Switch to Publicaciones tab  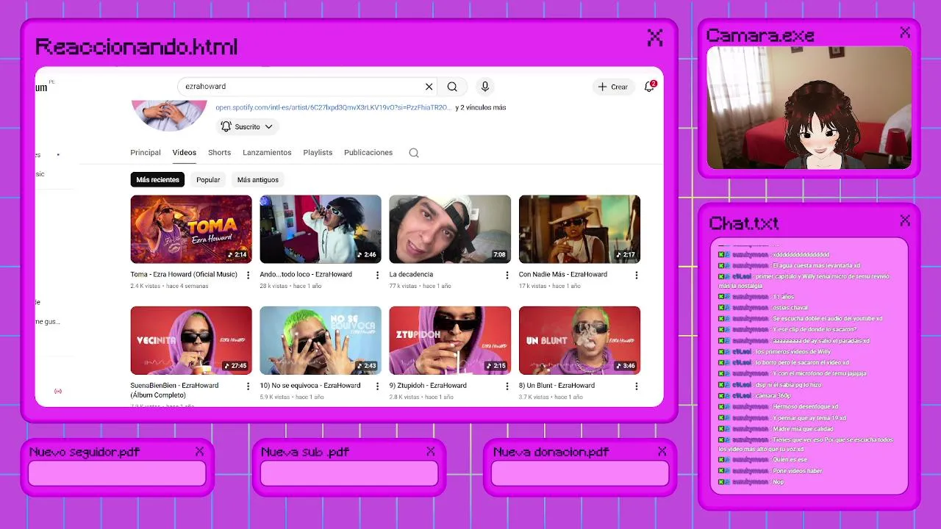pyautogui.click(x=368, y=153)
